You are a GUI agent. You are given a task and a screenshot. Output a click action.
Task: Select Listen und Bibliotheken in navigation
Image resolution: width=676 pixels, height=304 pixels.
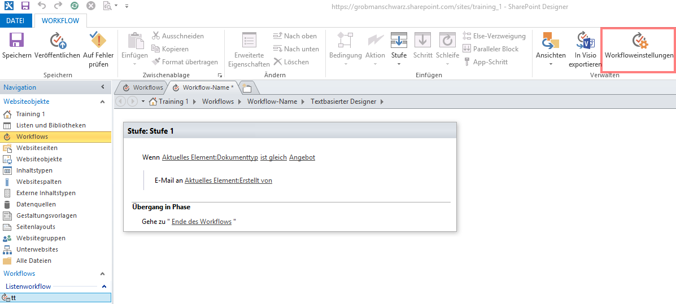51,125
